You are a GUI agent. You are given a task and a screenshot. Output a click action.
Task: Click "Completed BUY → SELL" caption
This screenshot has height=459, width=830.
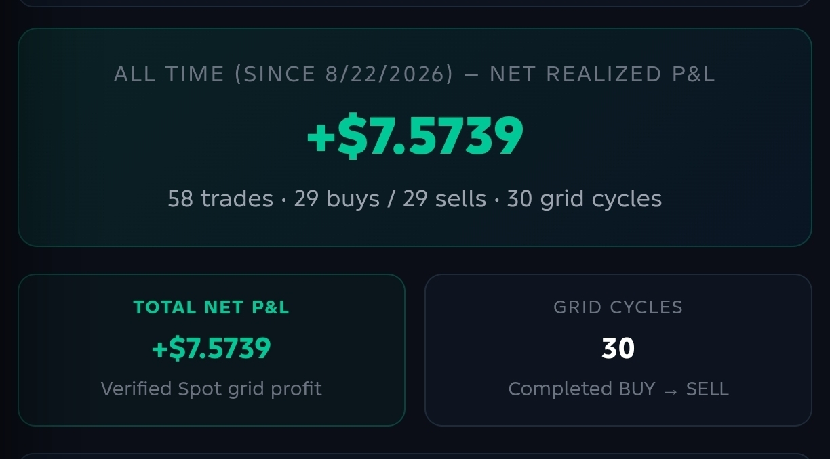click(x=618, y=389)
